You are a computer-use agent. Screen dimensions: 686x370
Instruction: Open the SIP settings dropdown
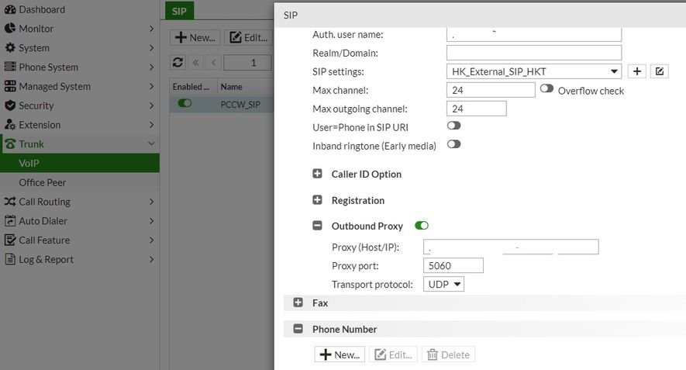point(534,71)
